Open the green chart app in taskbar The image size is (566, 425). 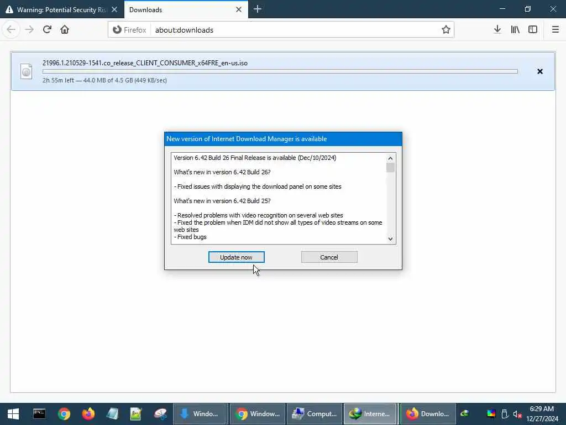point(136,414)
